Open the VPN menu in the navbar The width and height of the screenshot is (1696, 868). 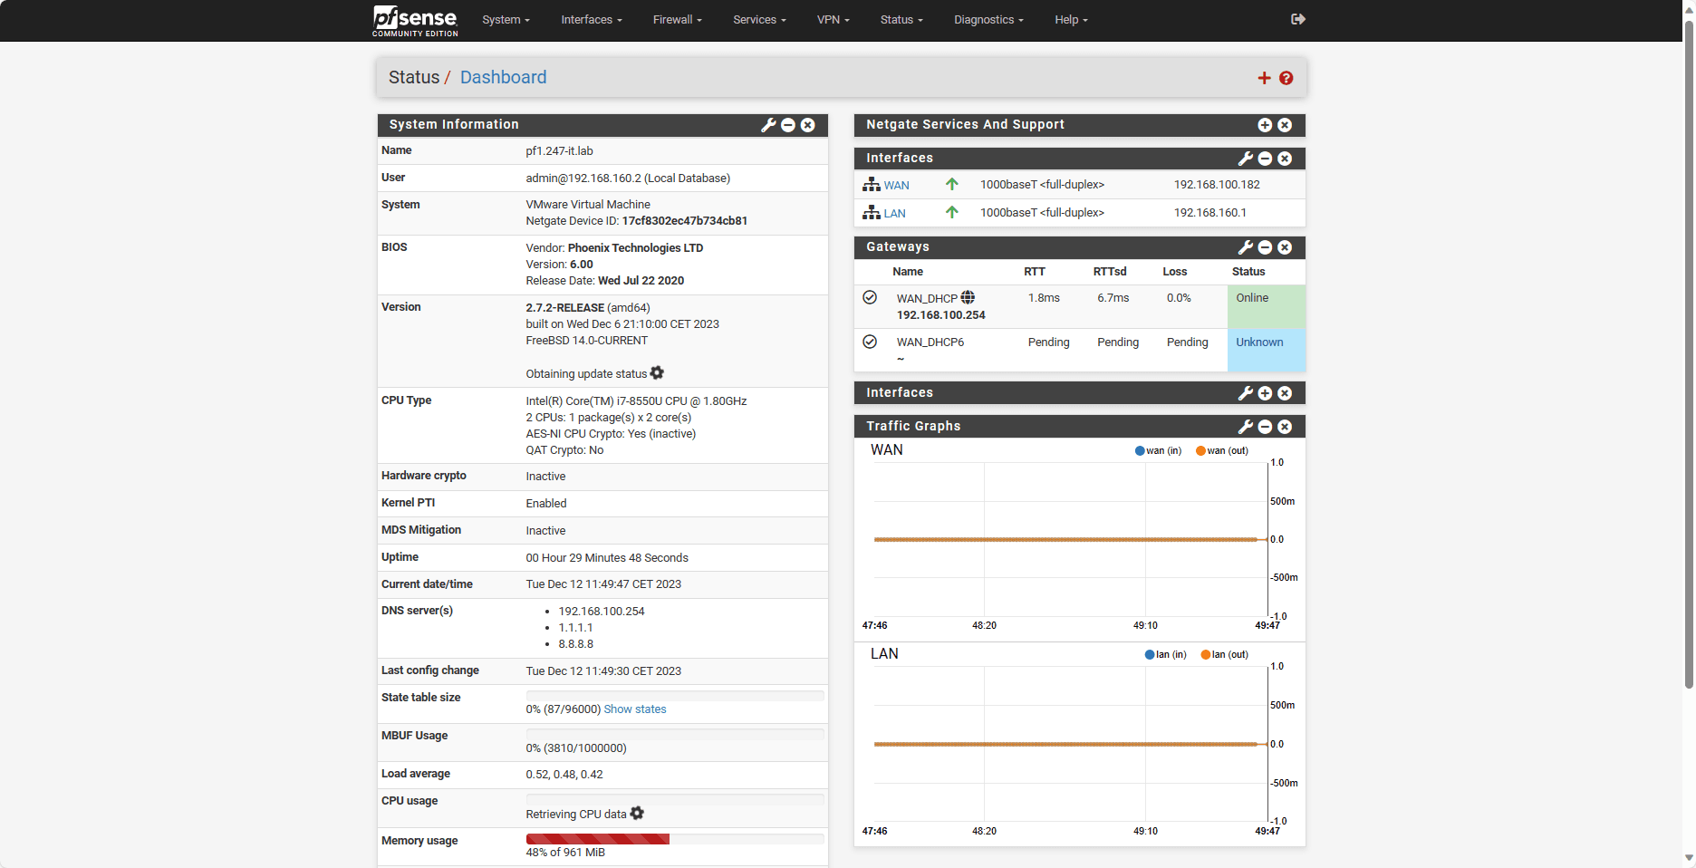[833, 20]
